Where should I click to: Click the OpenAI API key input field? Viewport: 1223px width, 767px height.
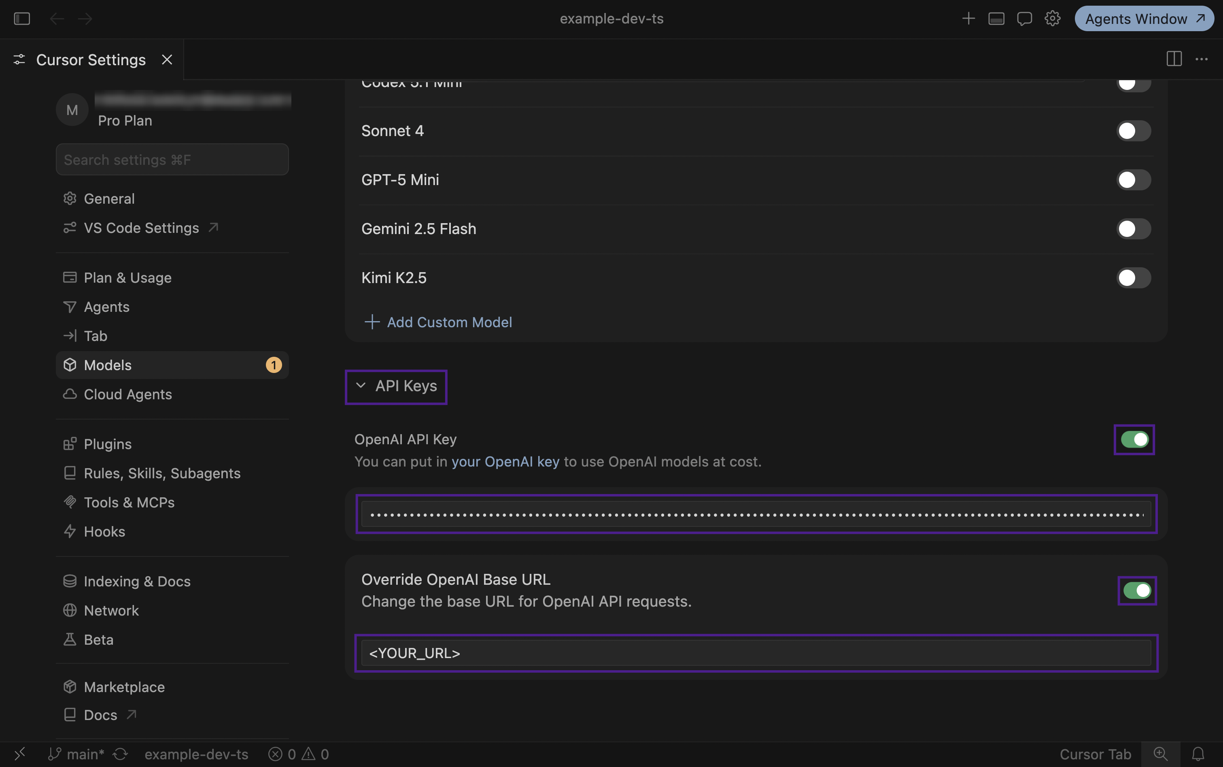click(x=756, y=514)
